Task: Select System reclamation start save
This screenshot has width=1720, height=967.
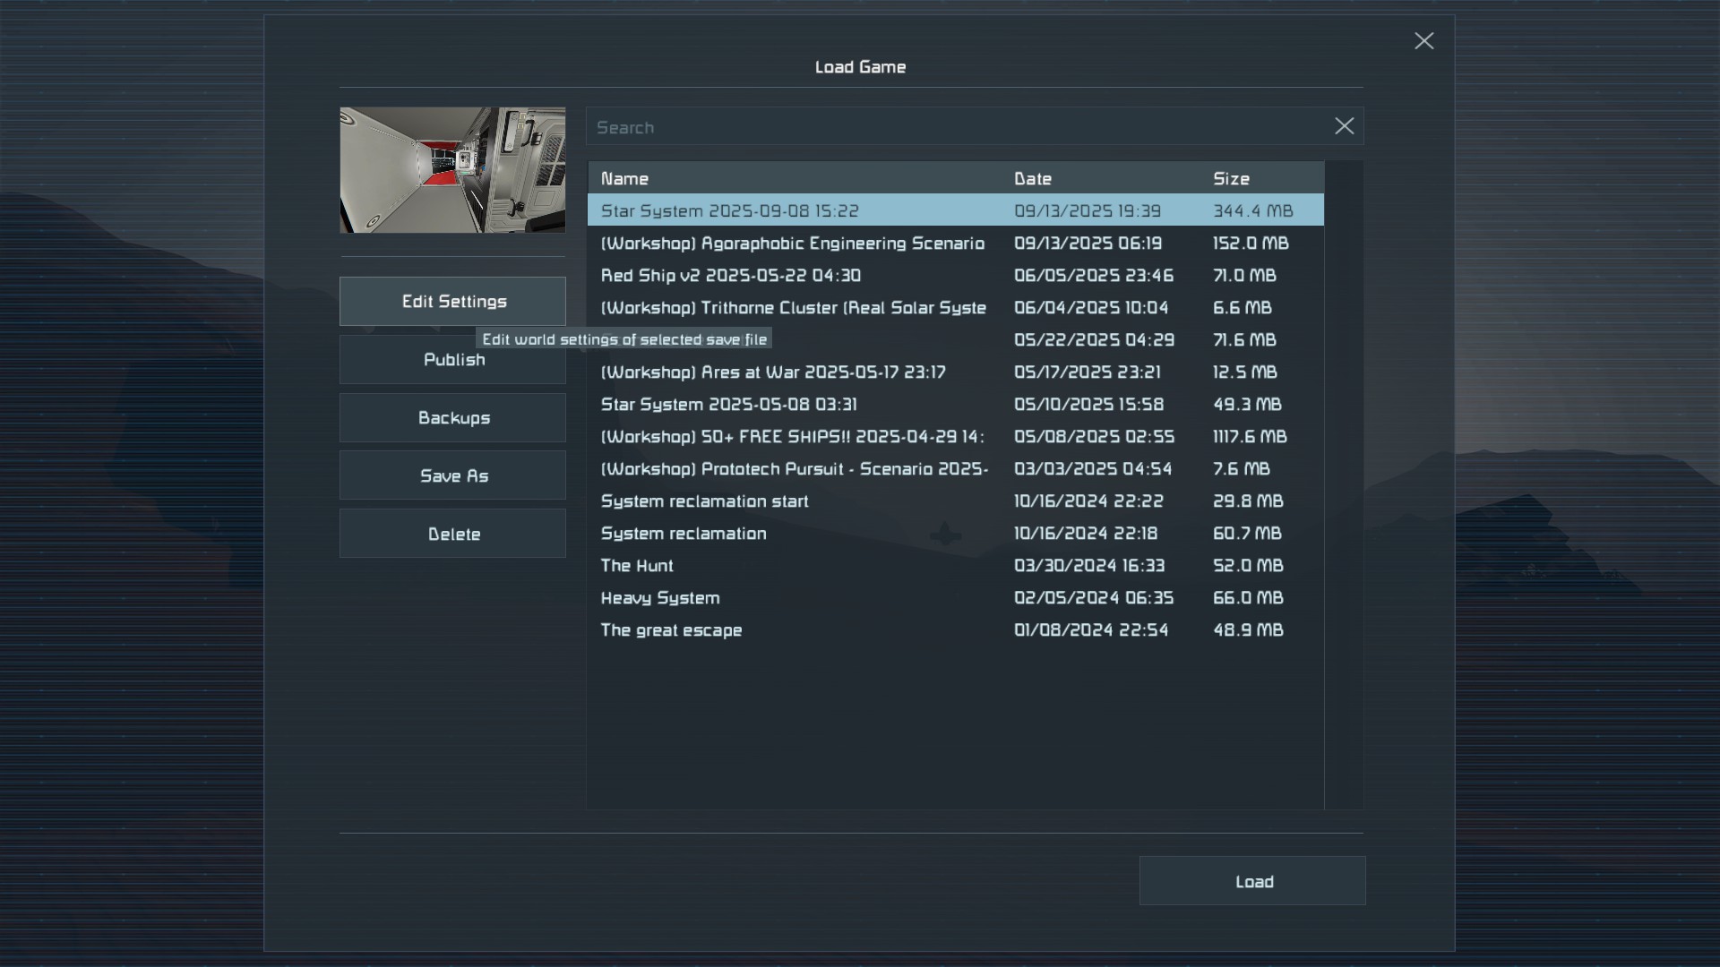Action: coord(704,501)
